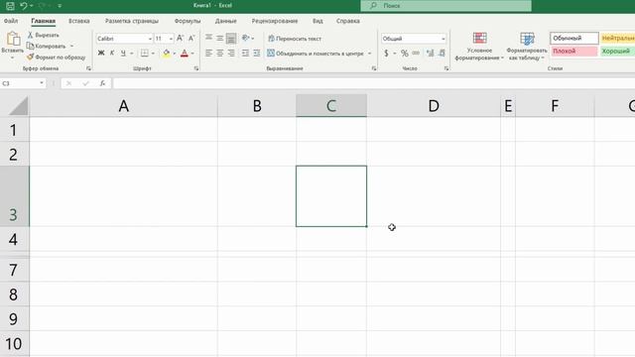The height and width of the screenshot is (357, 635).
Task: Click the Name Box showing C3
Action: tap(20, 83)
